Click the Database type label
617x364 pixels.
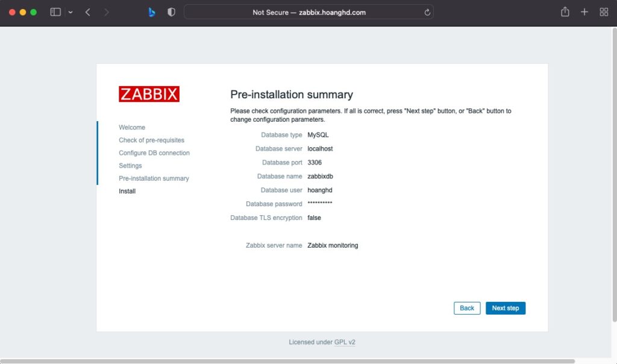[282, 135]
